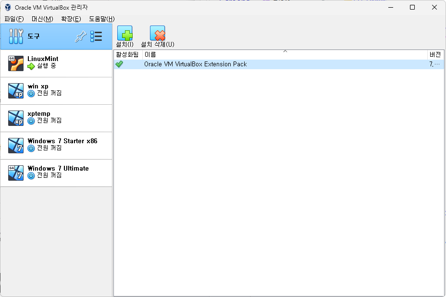Click the Windows 7 Ultimate OS icon

pos(16,173)
